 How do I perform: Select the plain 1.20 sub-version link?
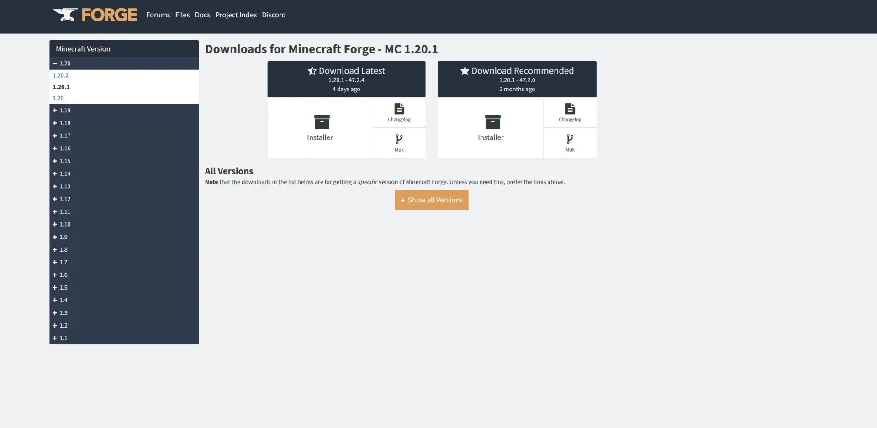click(58, 98)
